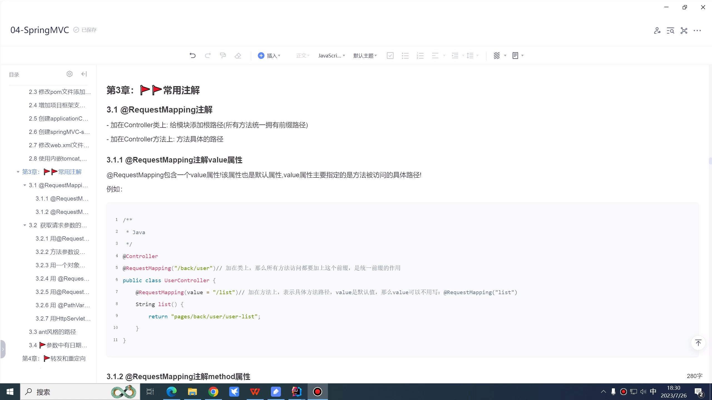Collapse the 第3章 常用注解 outline section
Screen dimensions: 712x400
(17, 172)
